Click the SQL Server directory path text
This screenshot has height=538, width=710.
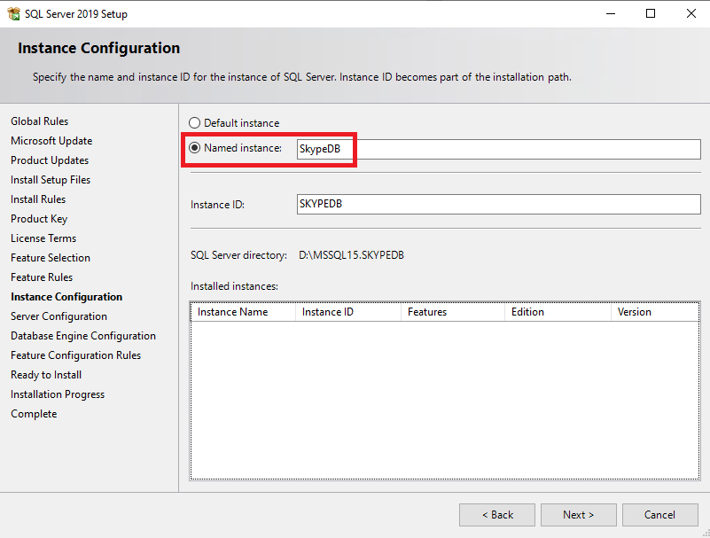pyautogui.click(x=351, y=255)
